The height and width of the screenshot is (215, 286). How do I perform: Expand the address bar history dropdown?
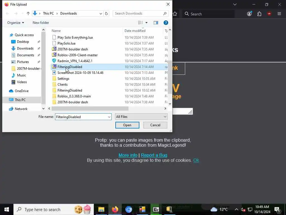101,13
